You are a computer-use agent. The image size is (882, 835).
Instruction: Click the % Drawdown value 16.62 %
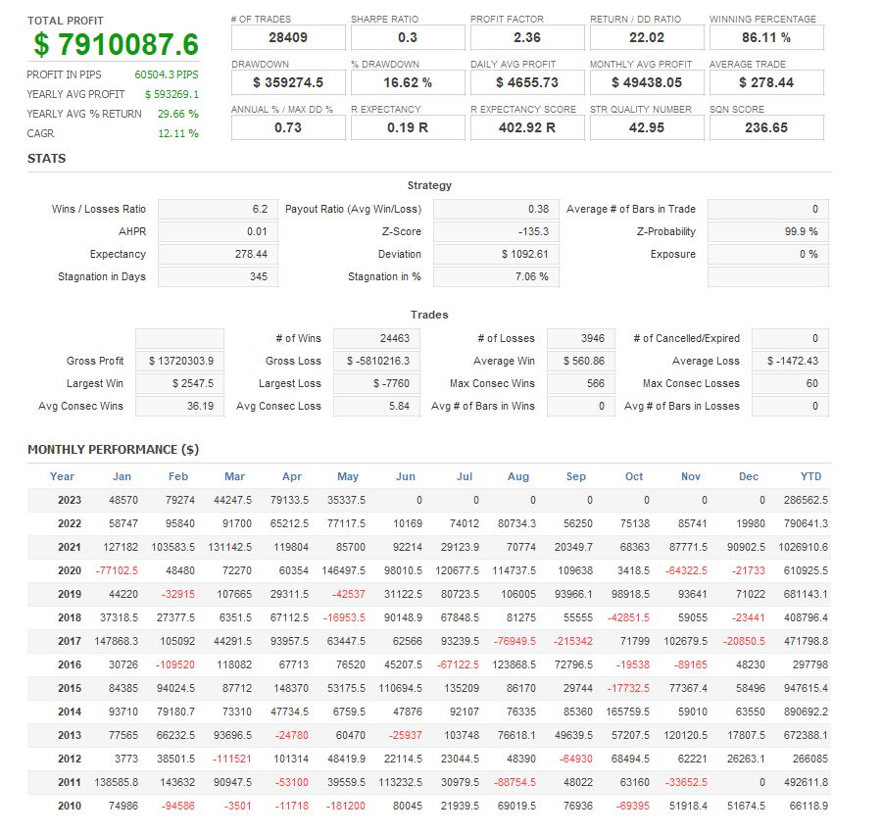pyautogui.click(x=408, y=82)
